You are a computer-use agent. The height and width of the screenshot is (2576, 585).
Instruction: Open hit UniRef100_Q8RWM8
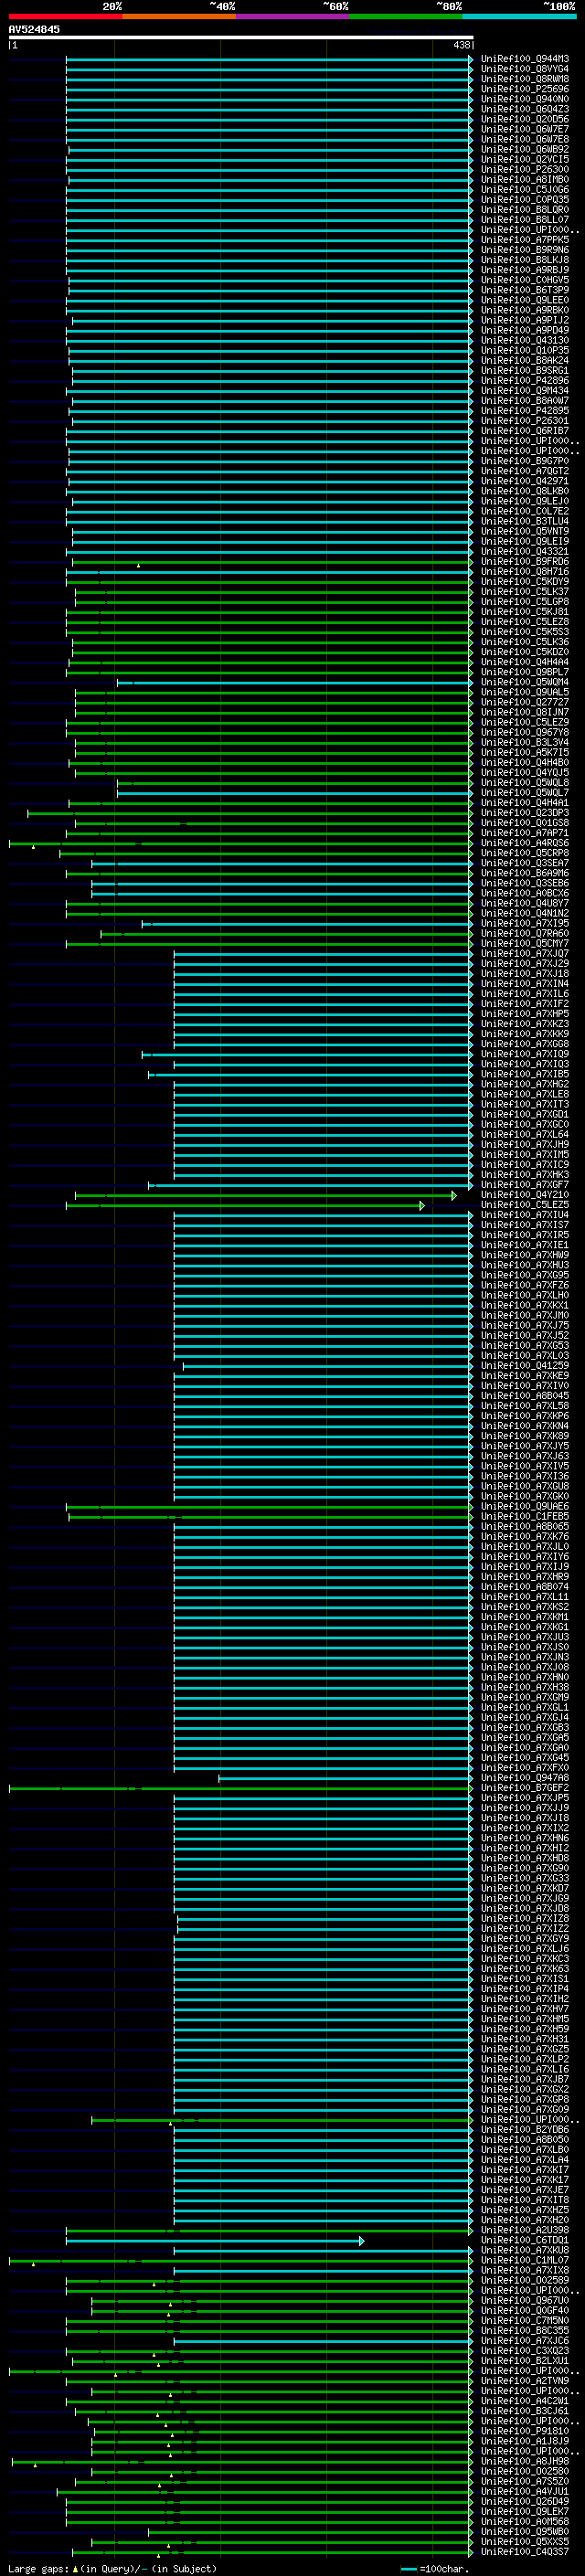pos(525,79)
